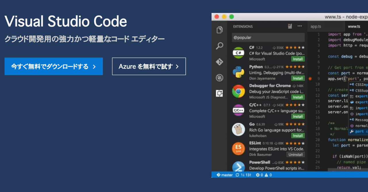Click the warnings triangle in status bar

pyautogui.click(x=266, y=175)
